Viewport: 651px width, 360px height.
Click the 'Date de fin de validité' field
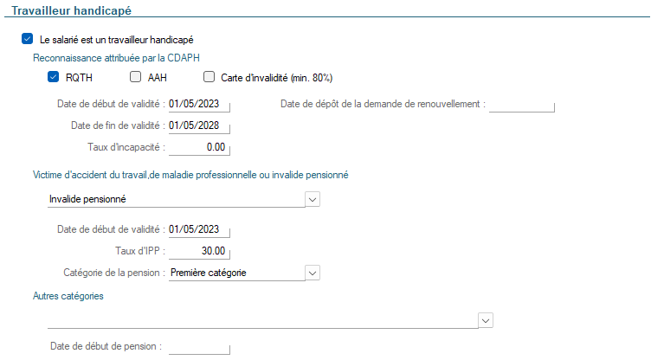coord(199,125)
